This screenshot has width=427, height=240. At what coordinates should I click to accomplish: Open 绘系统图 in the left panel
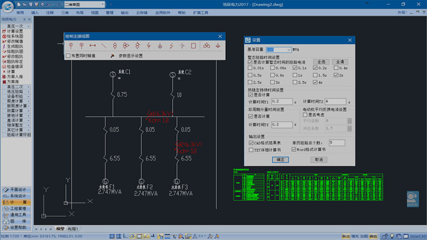[x=15, y=36]
